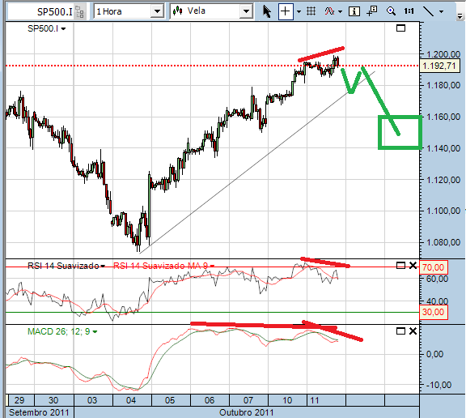Click the information panel icon
The width and height of the screenshot is (466, 418).
(x=354, y=11)
